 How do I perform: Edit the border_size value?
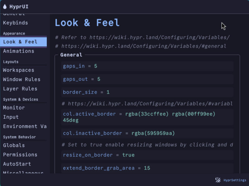[108, 92]
